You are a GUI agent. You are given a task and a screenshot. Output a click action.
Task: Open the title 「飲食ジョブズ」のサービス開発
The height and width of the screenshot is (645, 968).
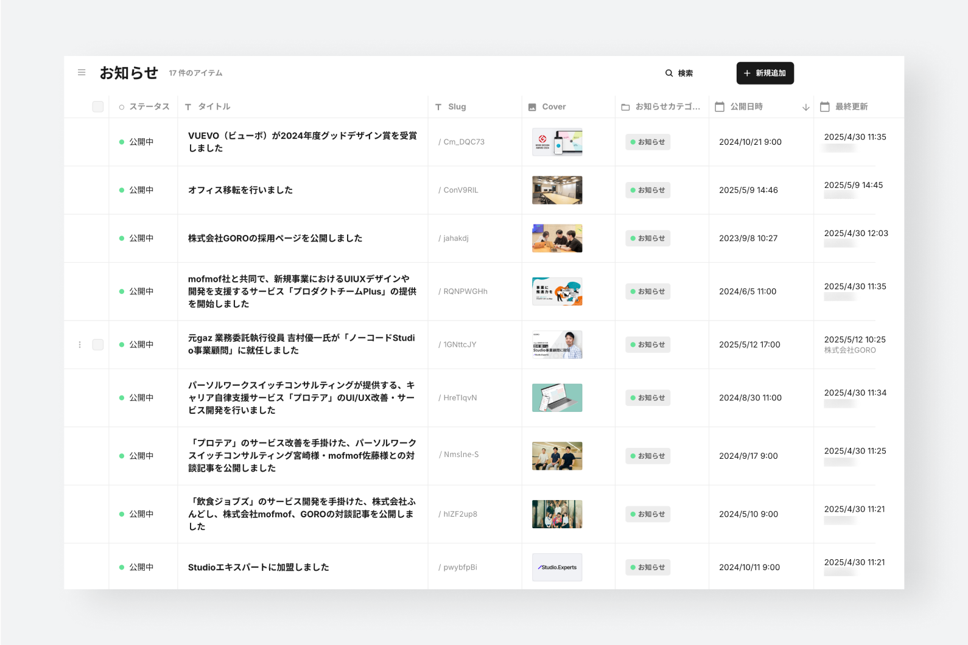(x=303, y=514)
